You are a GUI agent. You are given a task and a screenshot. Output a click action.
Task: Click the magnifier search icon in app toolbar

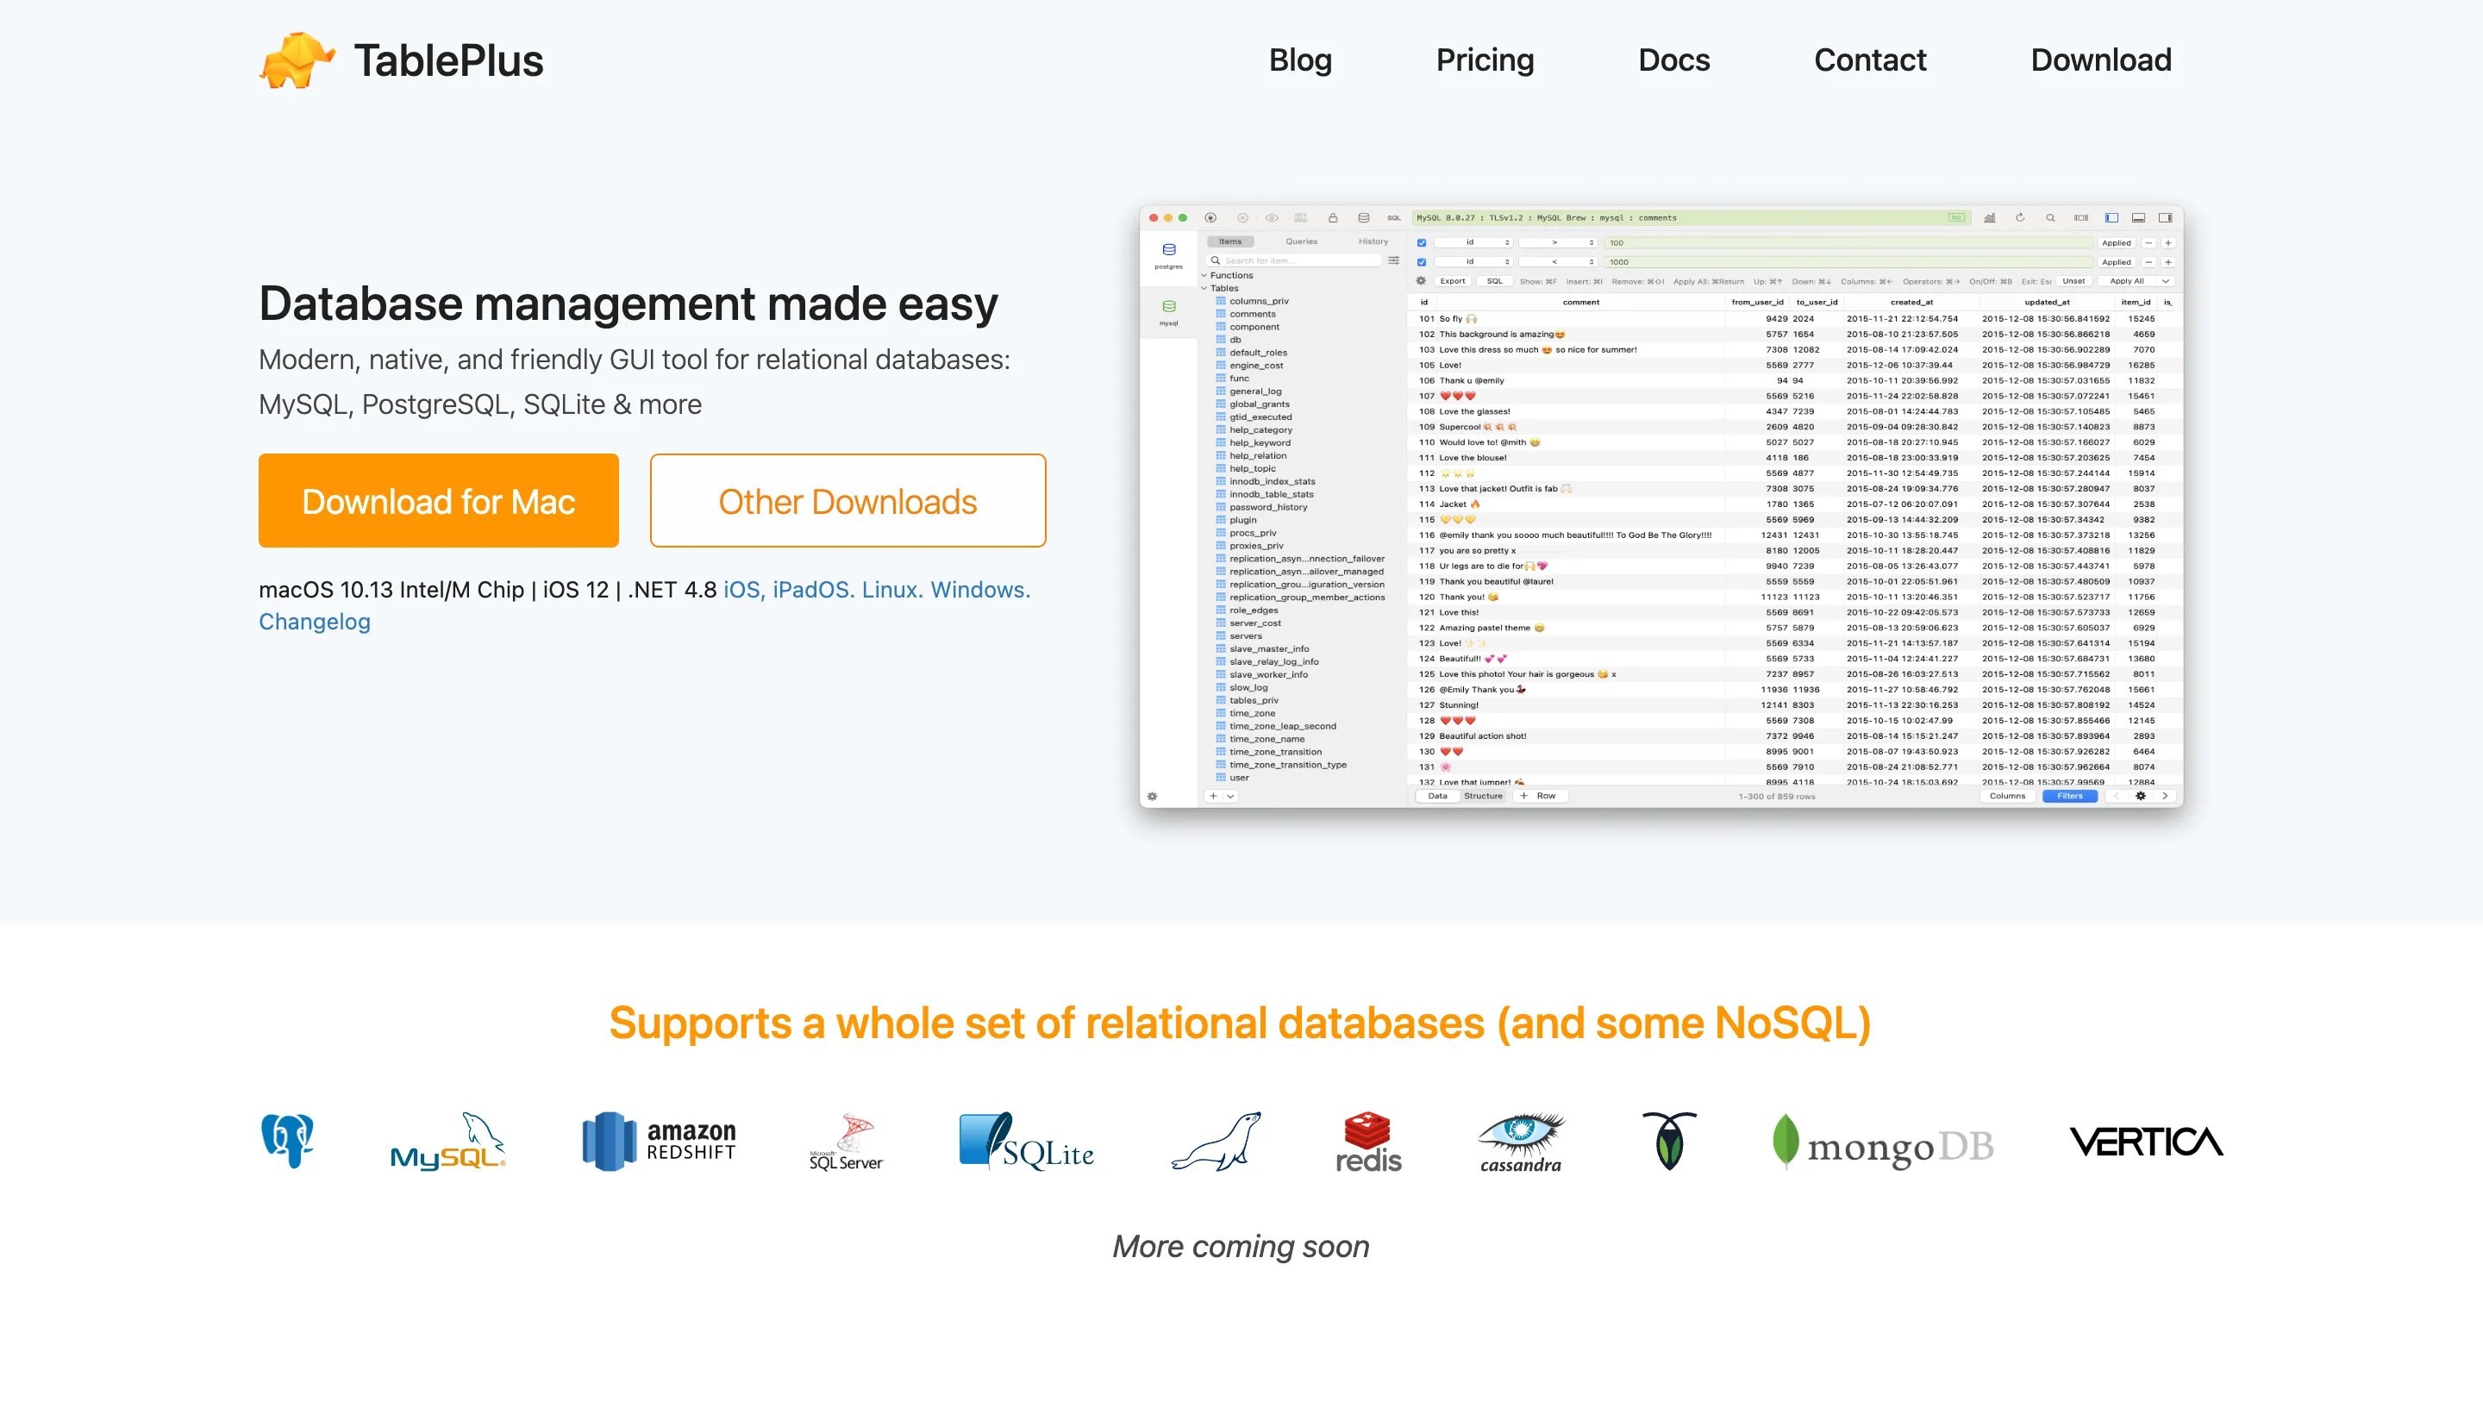coord(2050,218)
